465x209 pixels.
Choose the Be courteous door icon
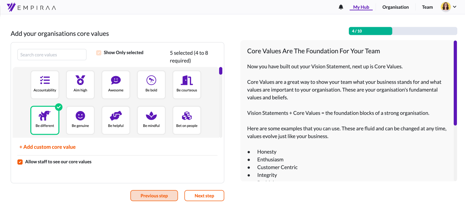(x=187, y=81)
